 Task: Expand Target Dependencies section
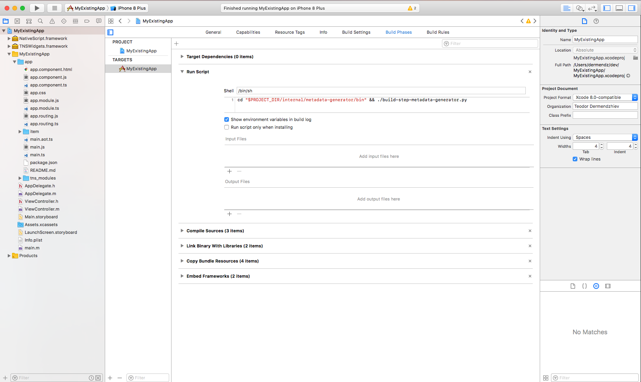[182, 57]
